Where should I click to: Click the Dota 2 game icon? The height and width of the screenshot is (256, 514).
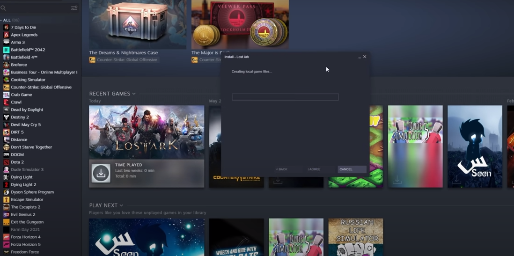tap(6, 162)
